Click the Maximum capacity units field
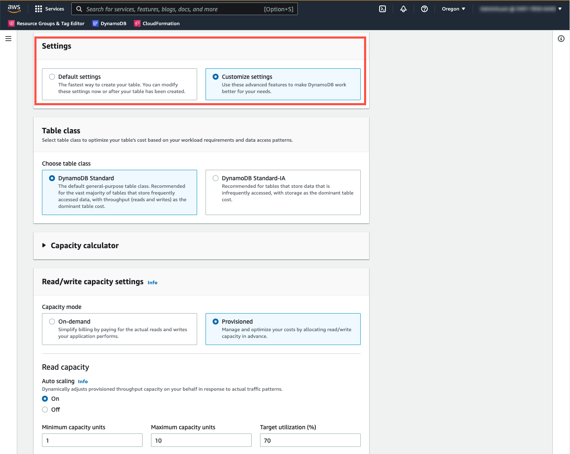 (201, 440)
